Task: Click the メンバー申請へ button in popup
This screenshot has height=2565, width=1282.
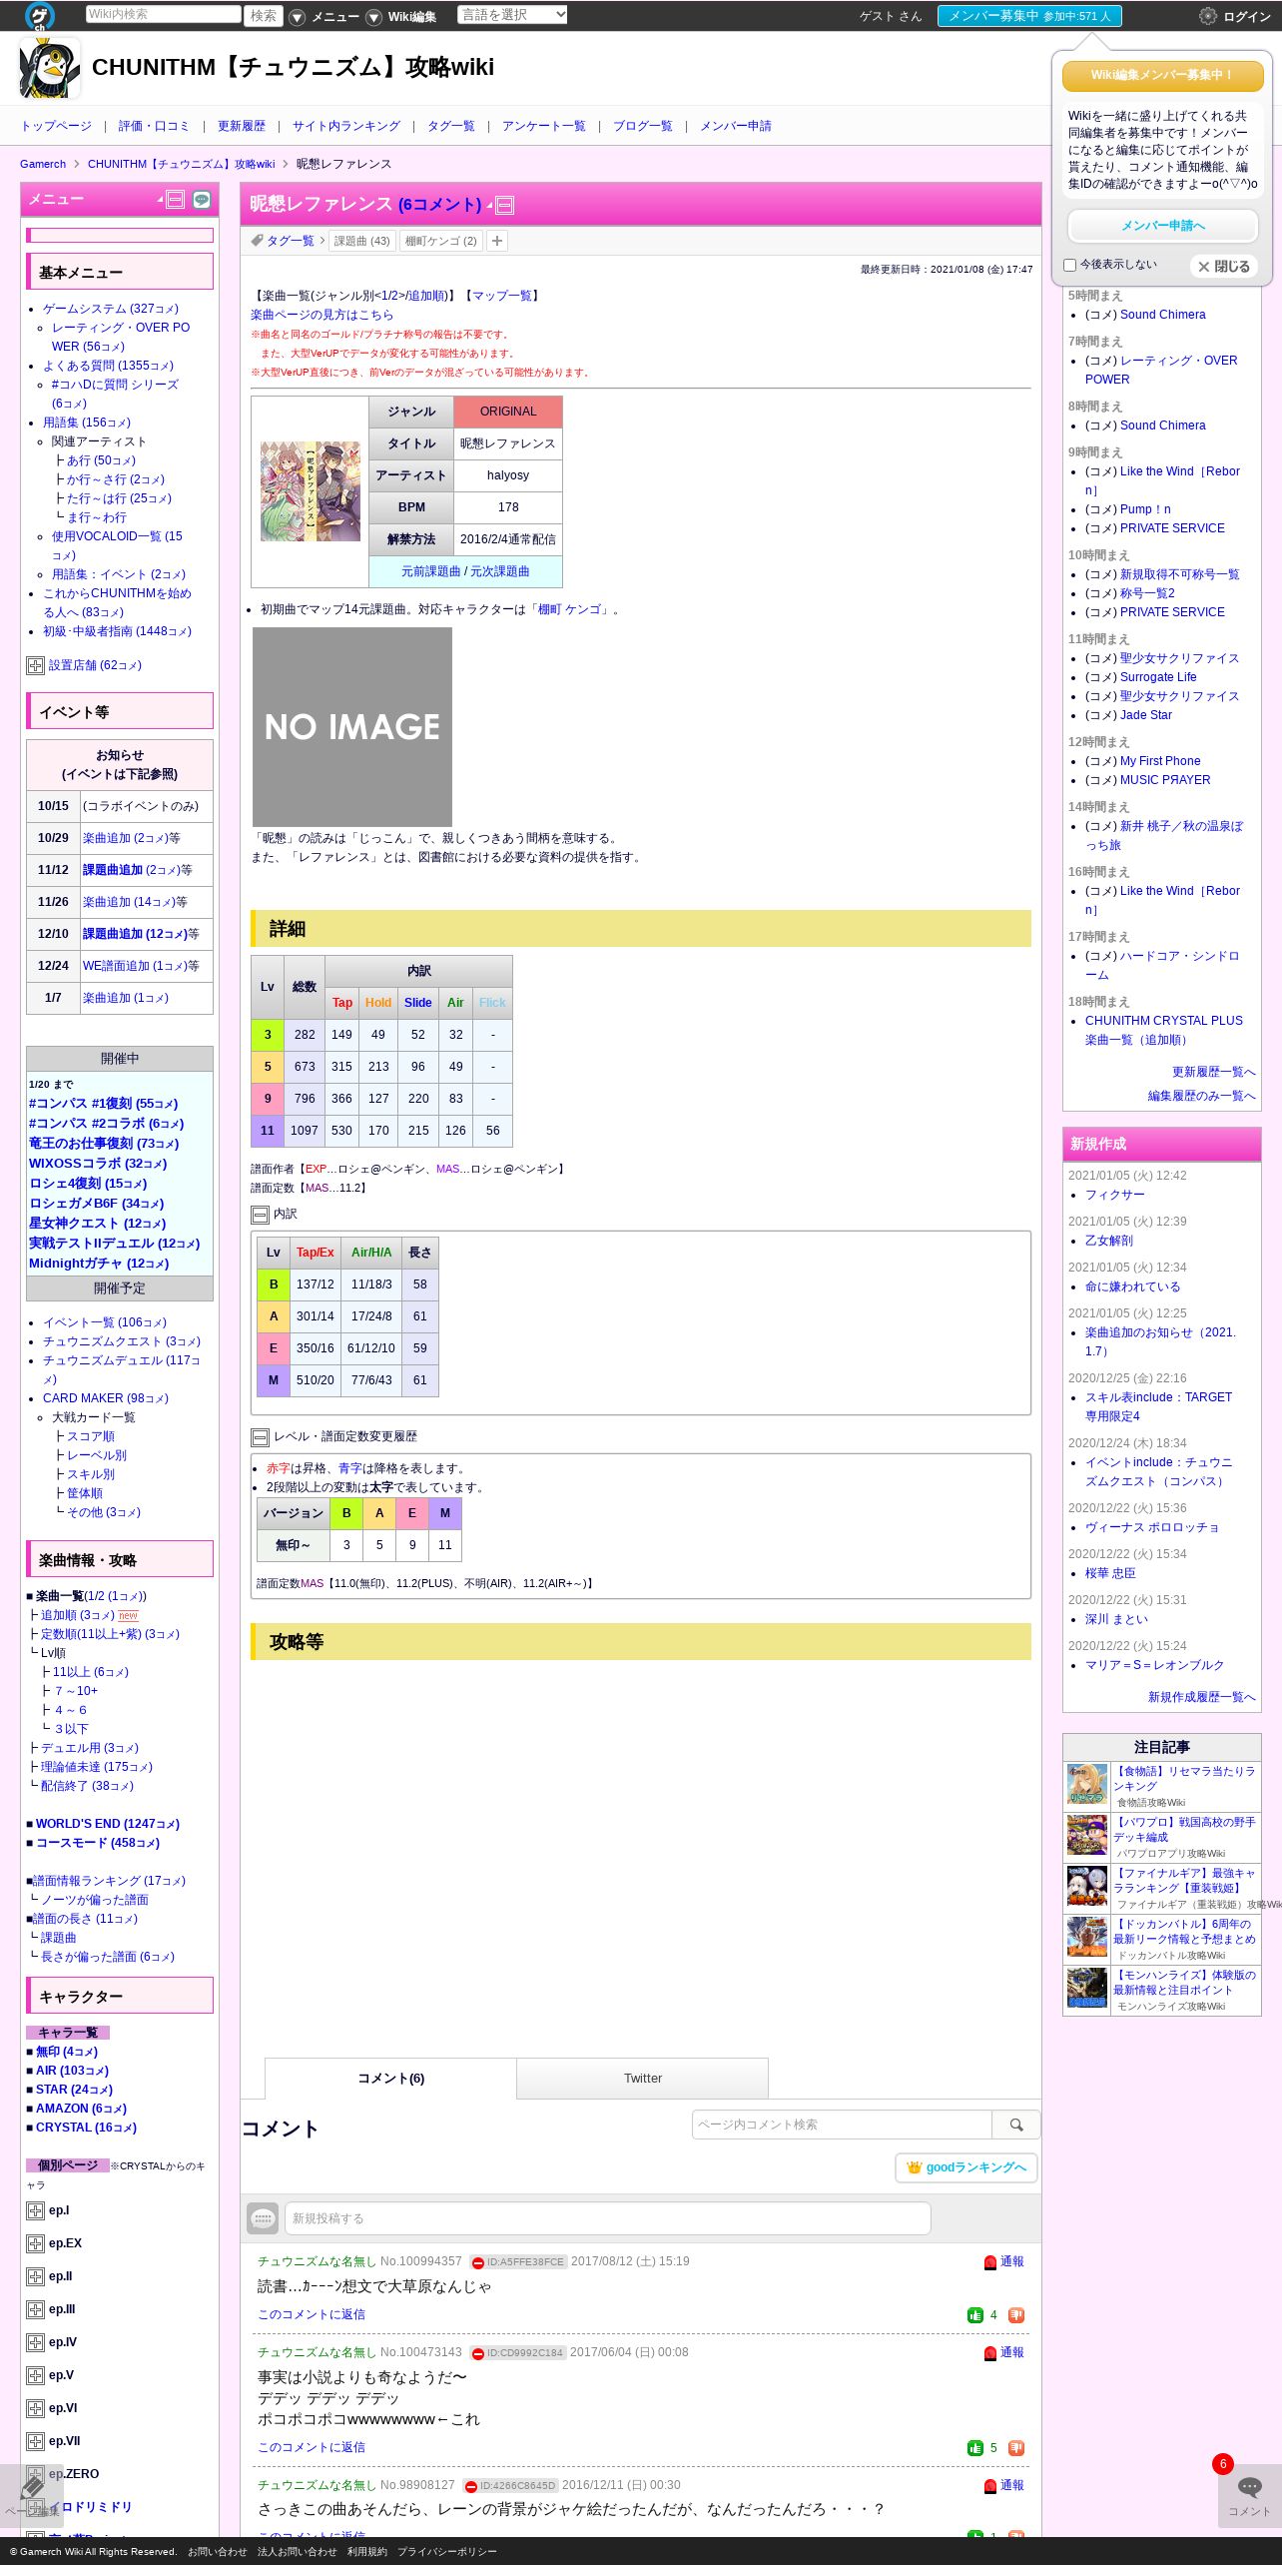Action: (1163, 226)
